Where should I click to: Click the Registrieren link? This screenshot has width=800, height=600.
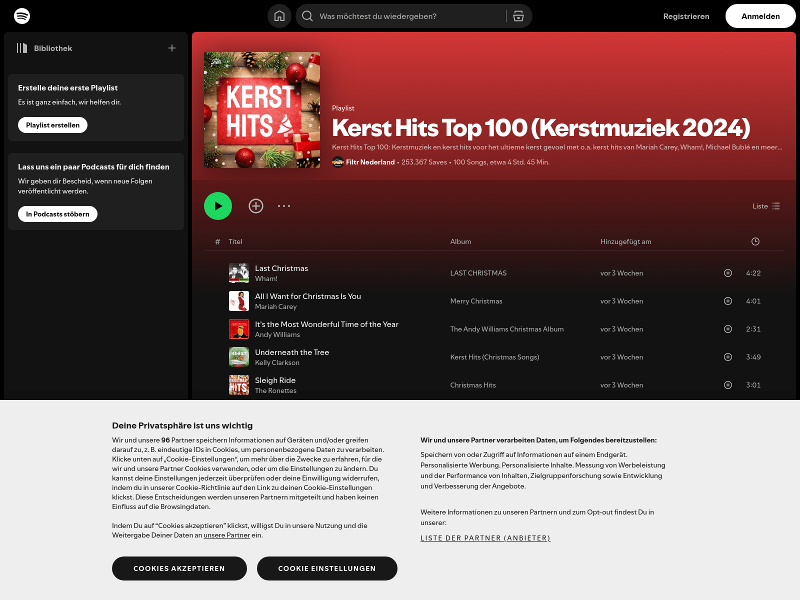click(686, 16)
